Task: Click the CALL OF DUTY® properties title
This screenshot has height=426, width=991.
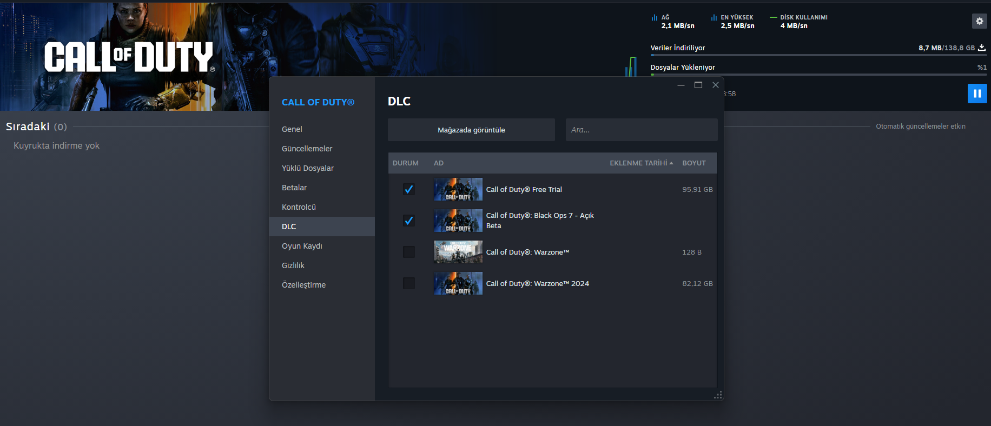Action: pyautogui.click(x=318, y=102)
